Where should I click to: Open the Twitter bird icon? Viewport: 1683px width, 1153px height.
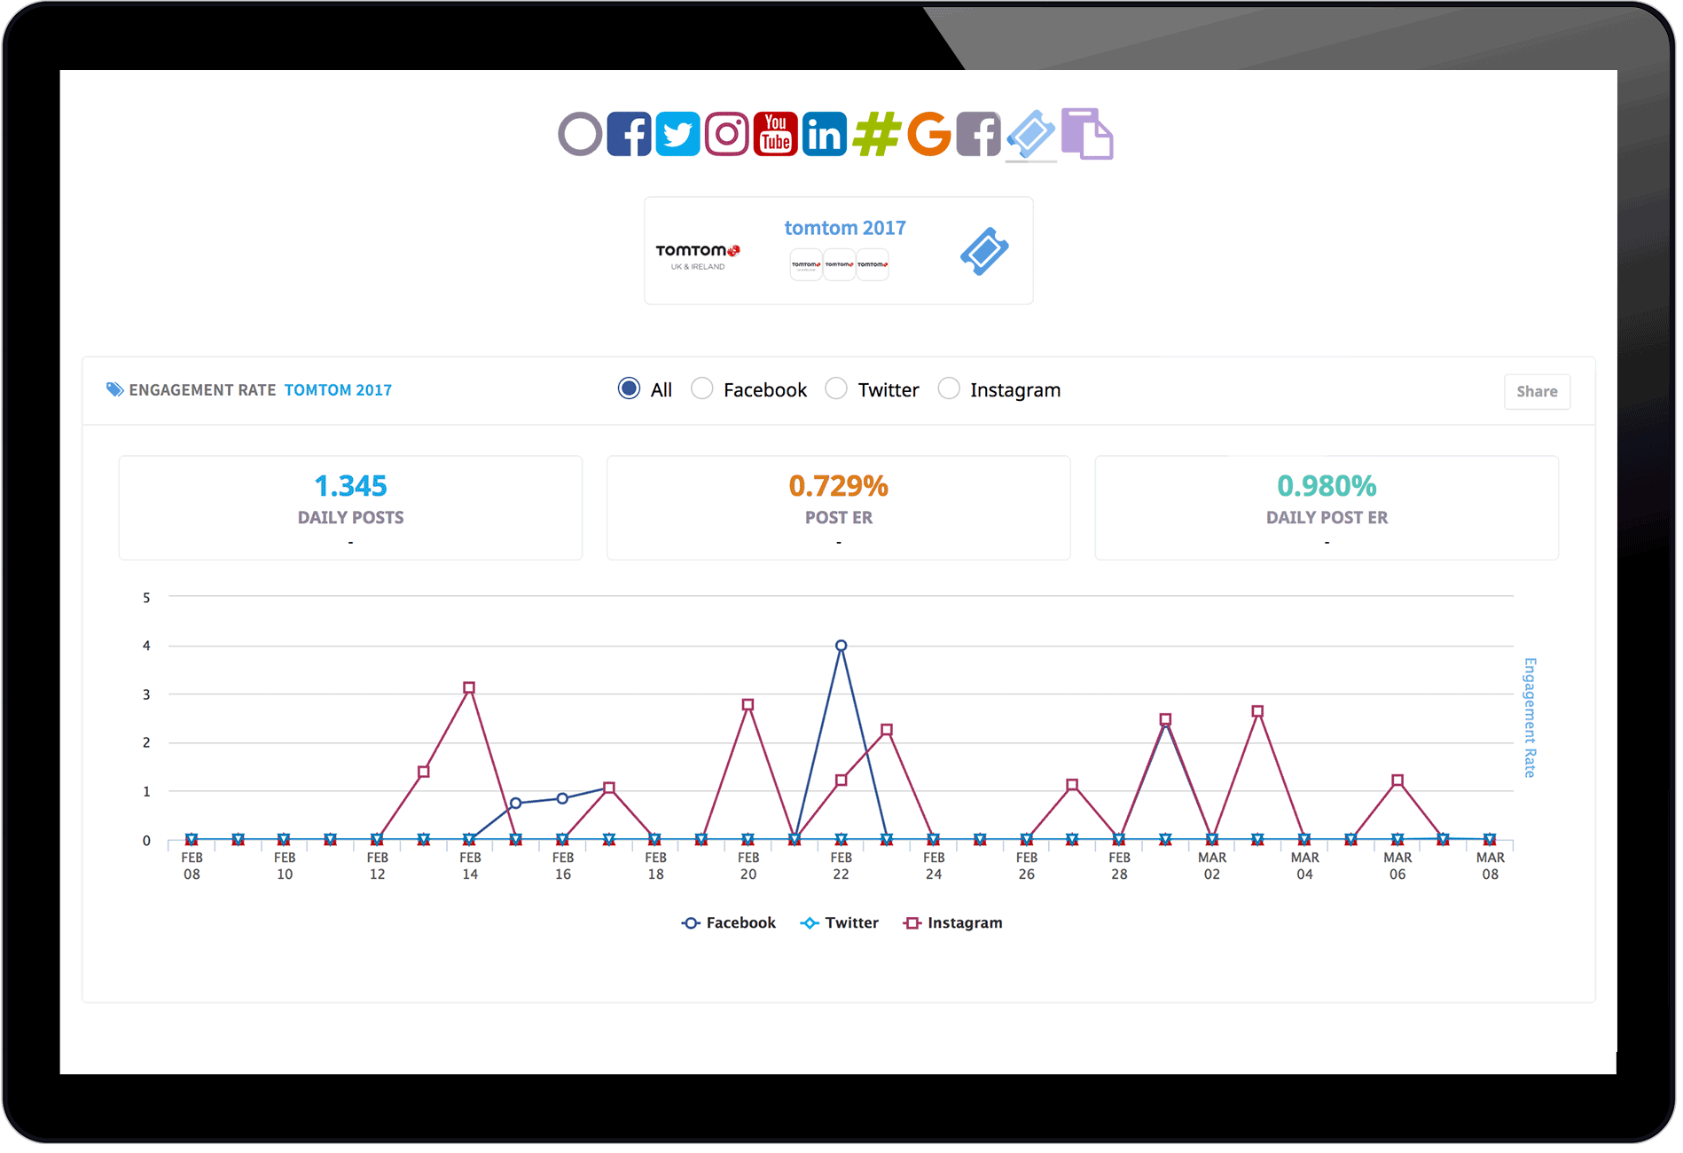pyautogui.click(x=678, y=134)
